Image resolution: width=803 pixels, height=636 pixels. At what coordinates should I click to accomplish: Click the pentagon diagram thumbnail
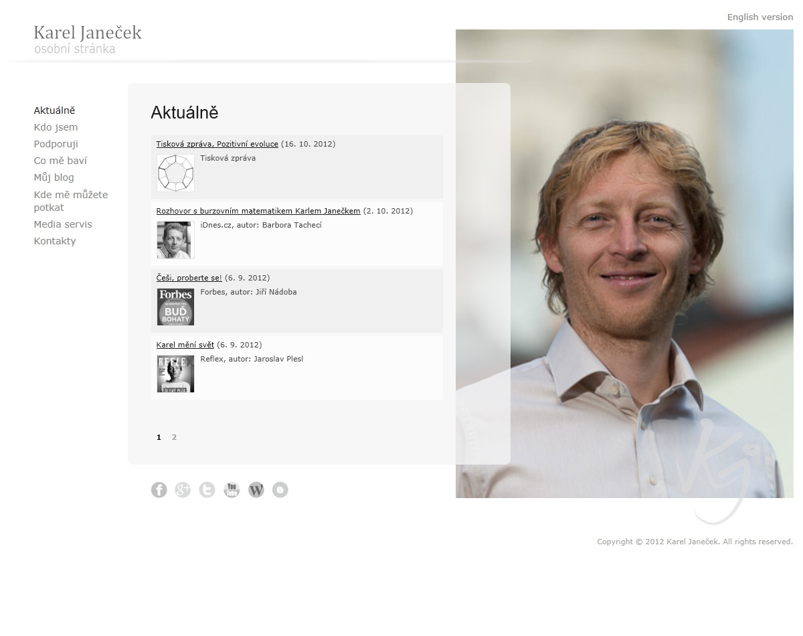pos(175,173)
